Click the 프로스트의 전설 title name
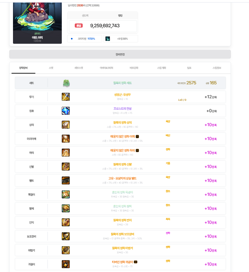Screen dimensions: 249x272 point(122,109)
